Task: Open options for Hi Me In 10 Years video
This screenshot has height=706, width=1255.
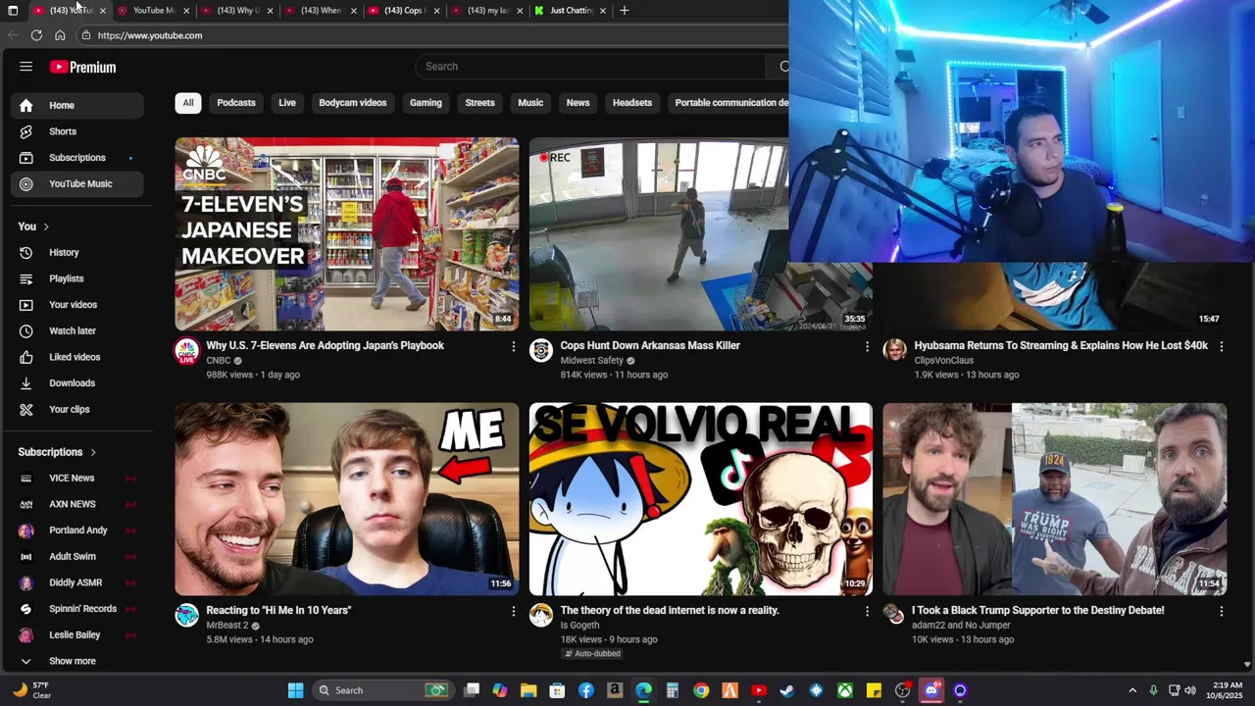Action: coord(513,611)
